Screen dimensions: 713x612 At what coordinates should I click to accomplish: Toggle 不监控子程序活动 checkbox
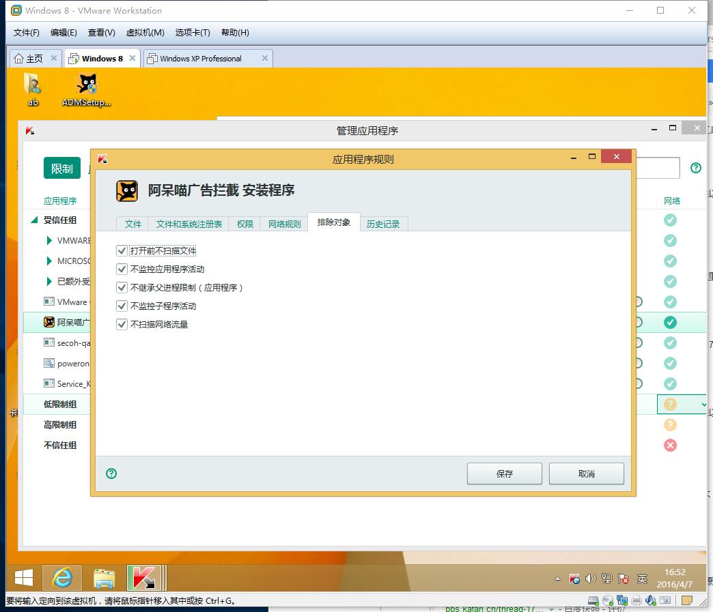click(x=122, y=306)
